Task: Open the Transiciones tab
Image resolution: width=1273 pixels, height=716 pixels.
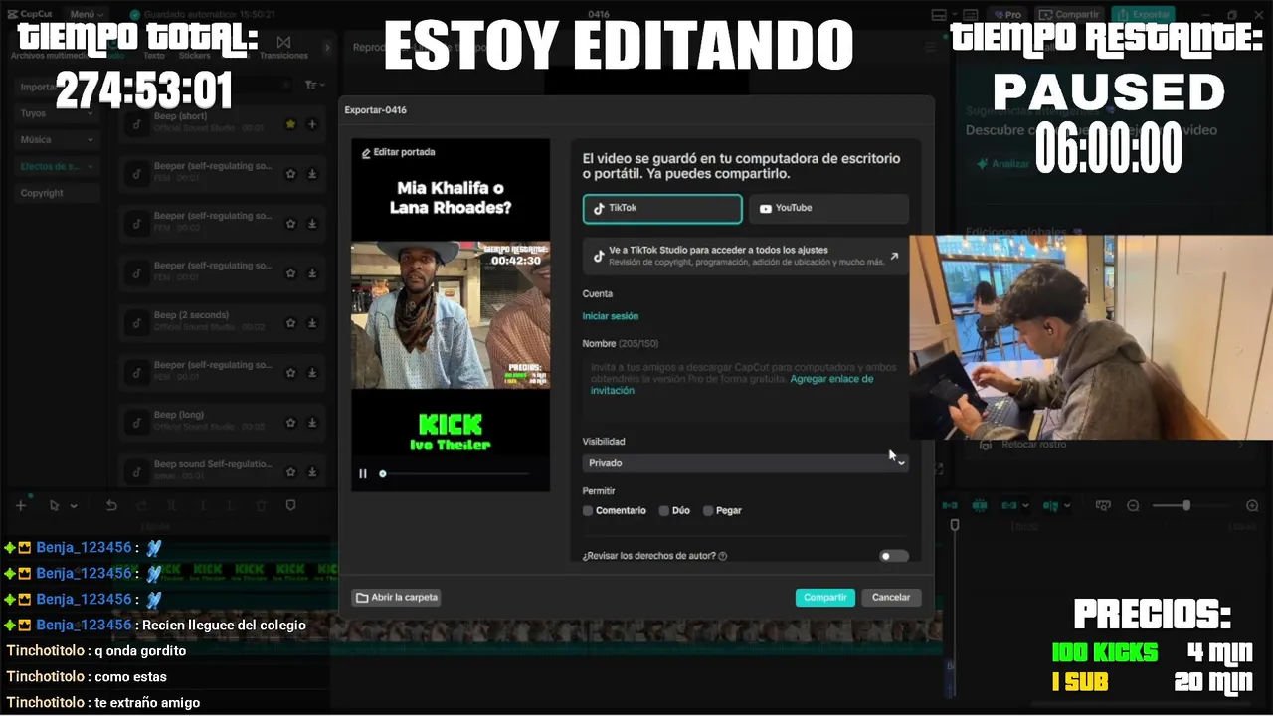Action: [283, 48]
